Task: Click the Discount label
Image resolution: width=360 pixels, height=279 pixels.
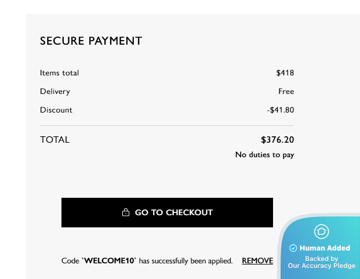Action: pos(56,110)
